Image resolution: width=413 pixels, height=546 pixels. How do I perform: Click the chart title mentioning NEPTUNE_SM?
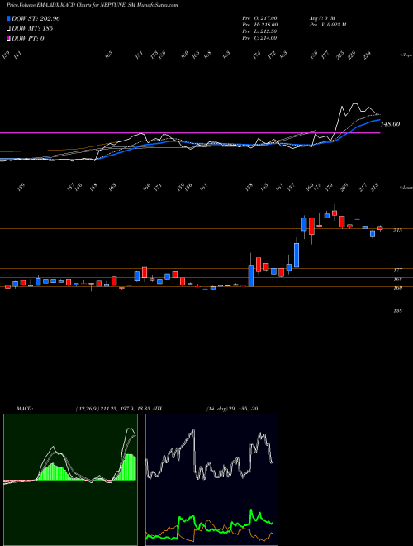click(93, 5)
